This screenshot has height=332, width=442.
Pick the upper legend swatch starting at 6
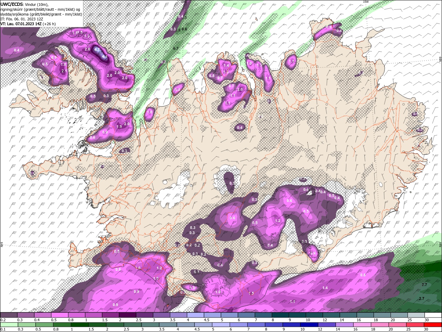(246, 315)
